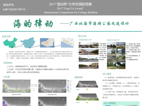The image size is (142, 106).
Task: Click the location description paragraph under maps
Action: tap(39, 55)
